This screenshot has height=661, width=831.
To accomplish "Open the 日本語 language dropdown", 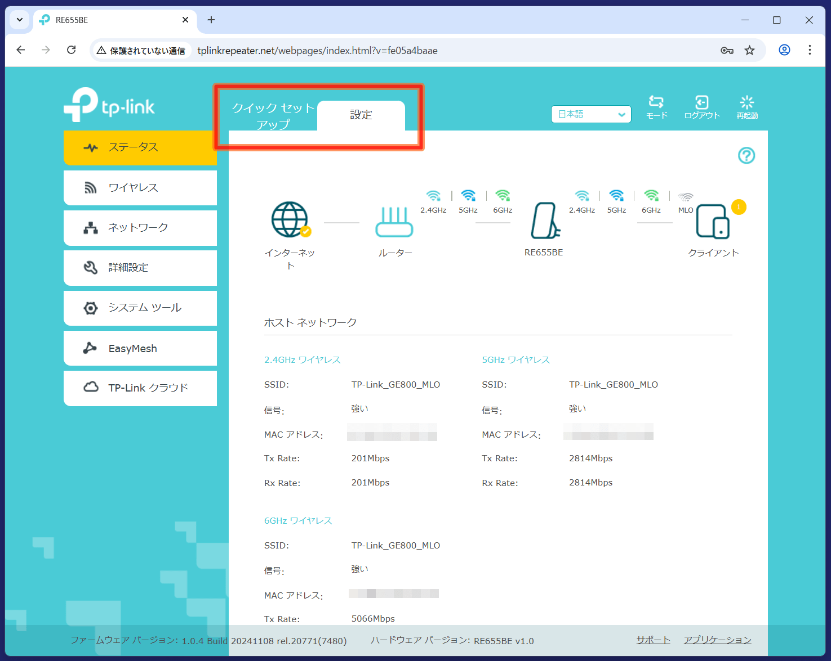I will 590,114.
